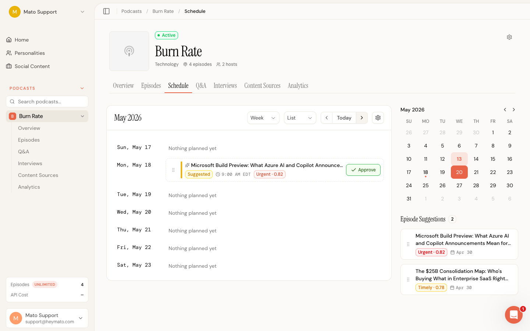
Task: Open the Week view dropdown
Action: click(x=263, y=118)
